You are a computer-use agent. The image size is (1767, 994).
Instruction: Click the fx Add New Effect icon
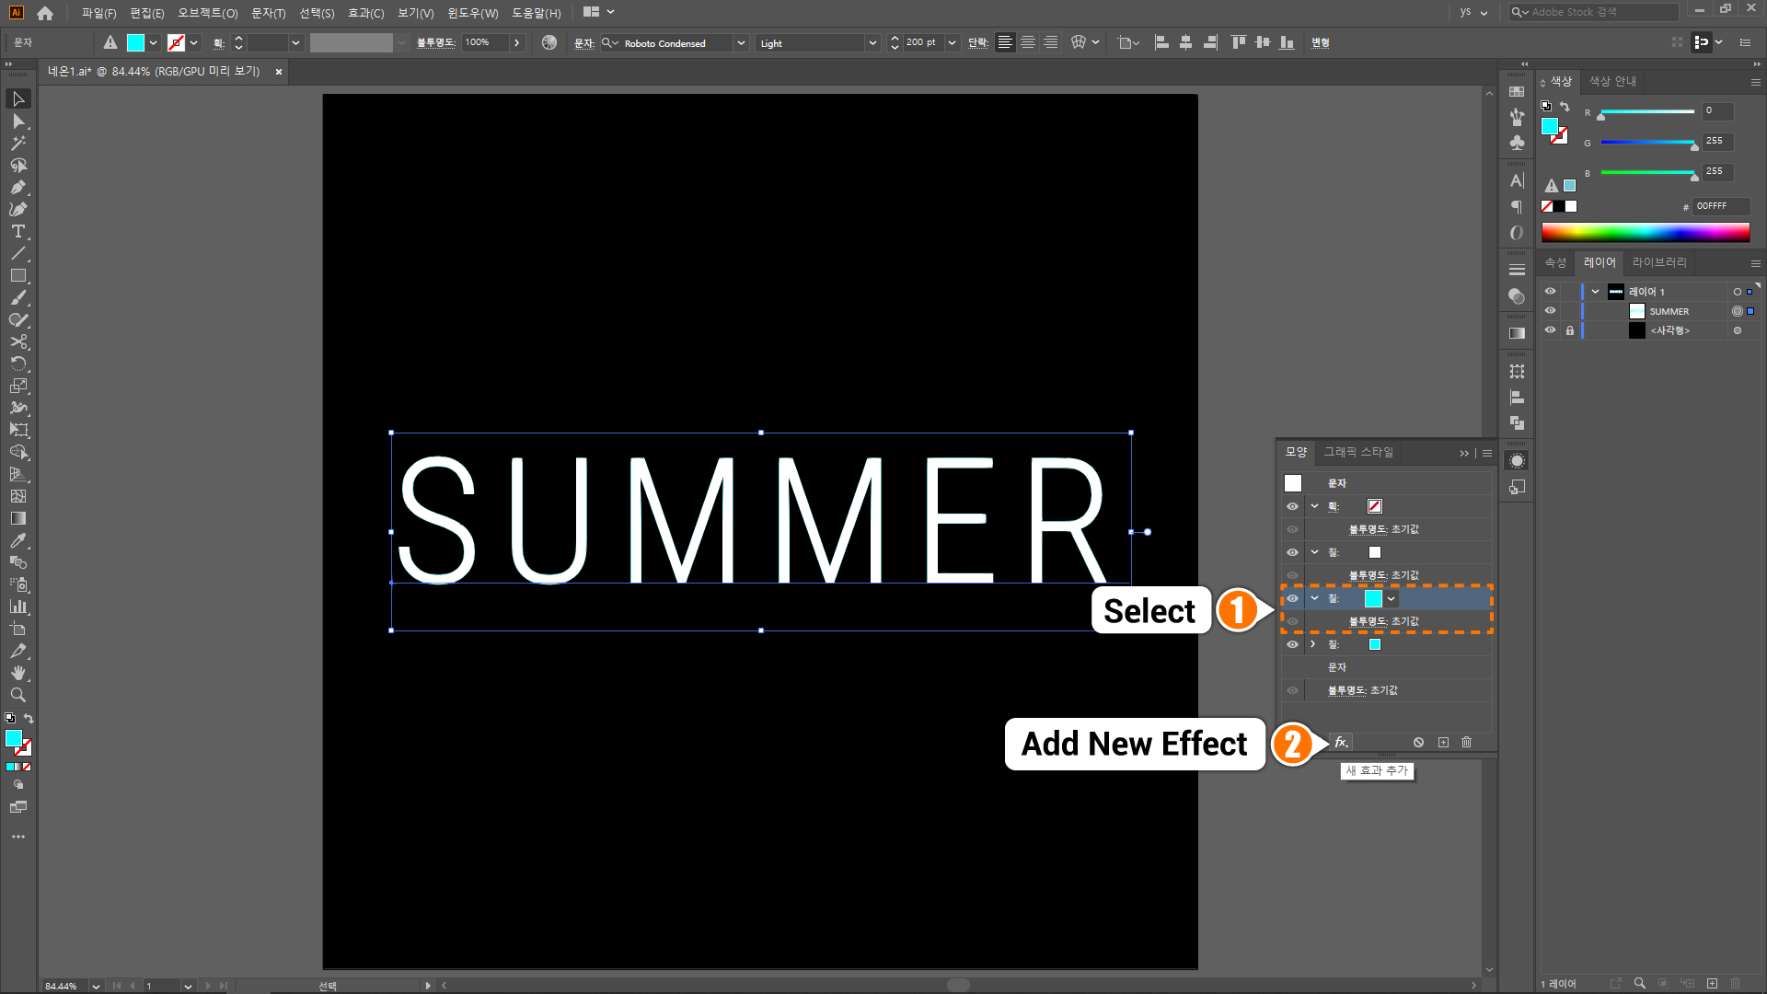point(1341,742)
